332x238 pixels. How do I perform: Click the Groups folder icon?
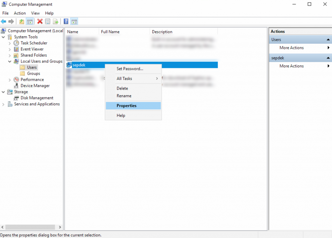[x=22, y=74]
